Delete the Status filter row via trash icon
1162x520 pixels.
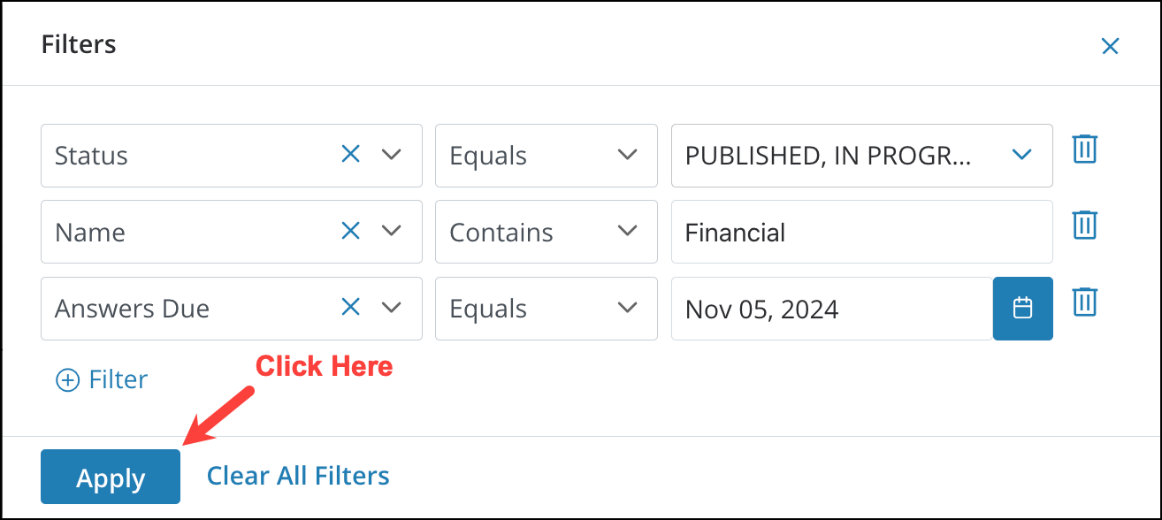1084,149
